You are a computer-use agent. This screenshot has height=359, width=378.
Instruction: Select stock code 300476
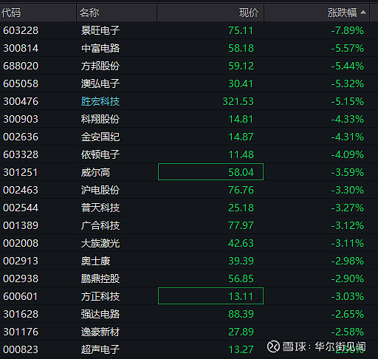pos(21,101)
